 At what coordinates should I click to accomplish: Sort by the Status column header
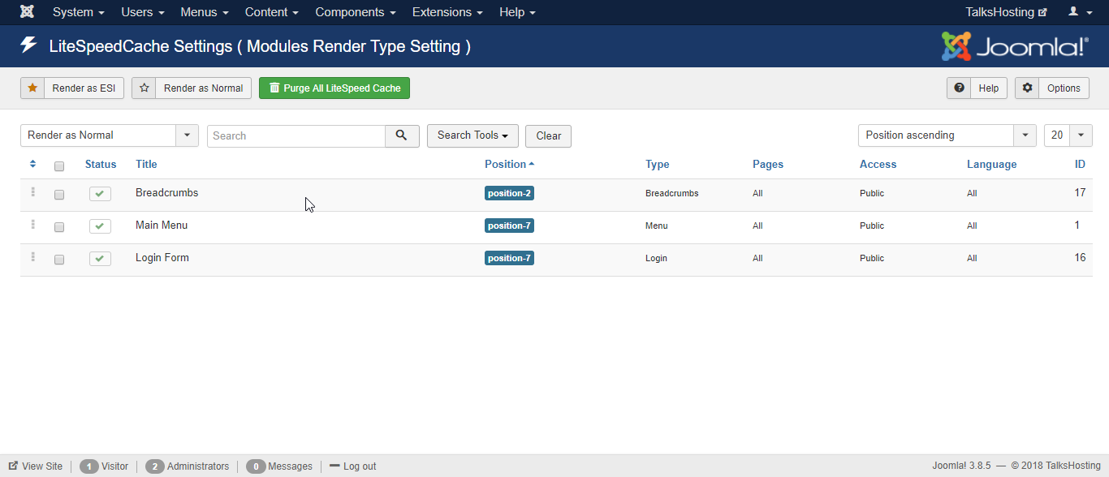click(101, 164)
